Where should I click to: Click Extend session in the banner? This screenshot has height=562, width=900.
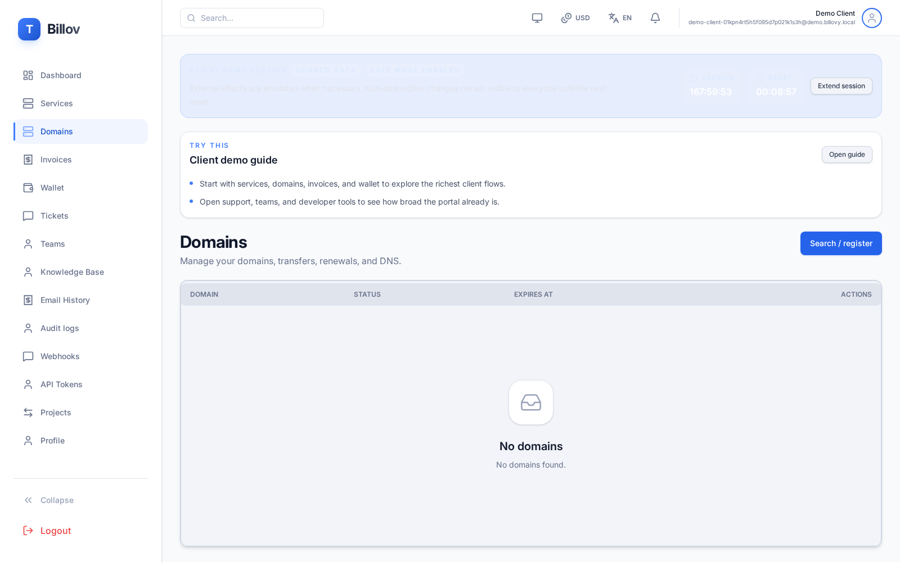pos(841,85)
